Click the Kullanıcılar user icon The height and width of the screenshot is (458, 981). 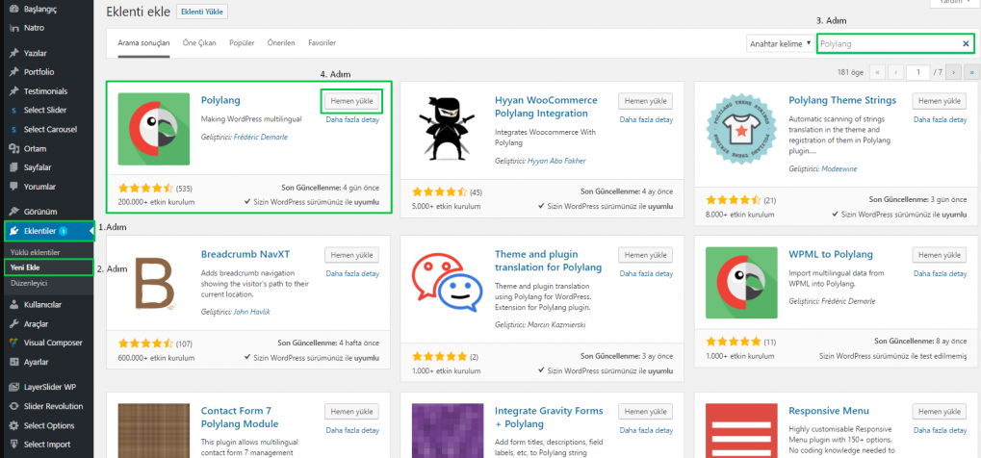pos(13,305)
